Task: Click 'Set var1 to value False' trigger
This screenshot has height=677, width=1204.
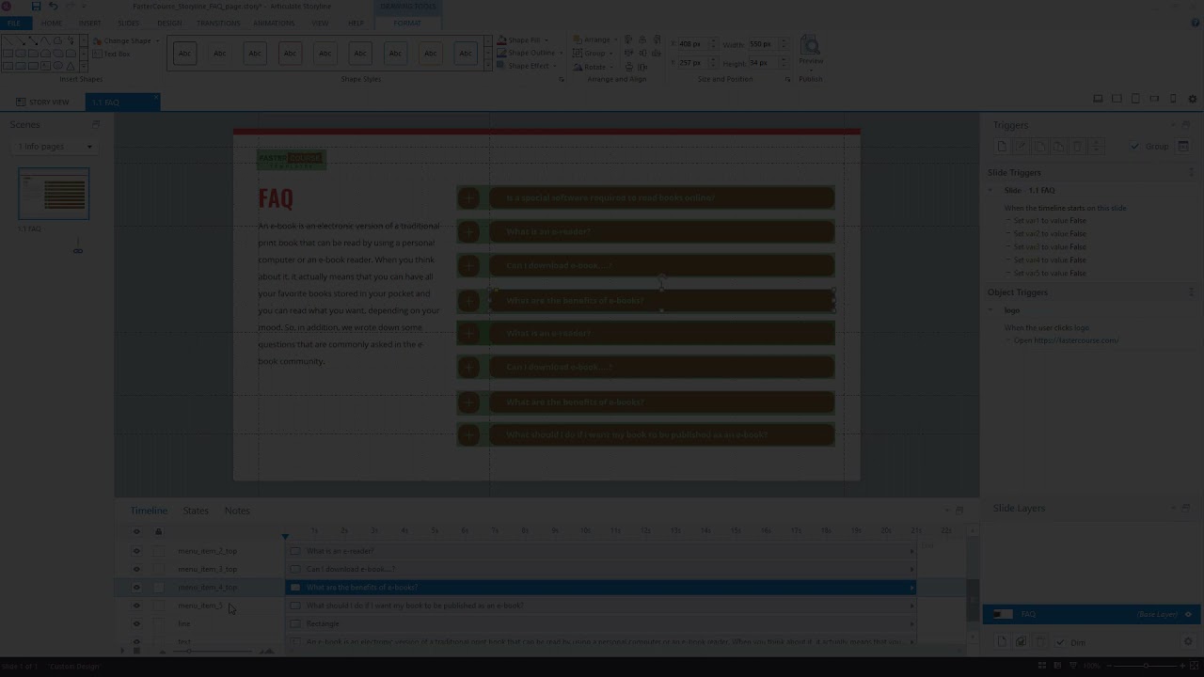Action: click(x=1050, y=221)
